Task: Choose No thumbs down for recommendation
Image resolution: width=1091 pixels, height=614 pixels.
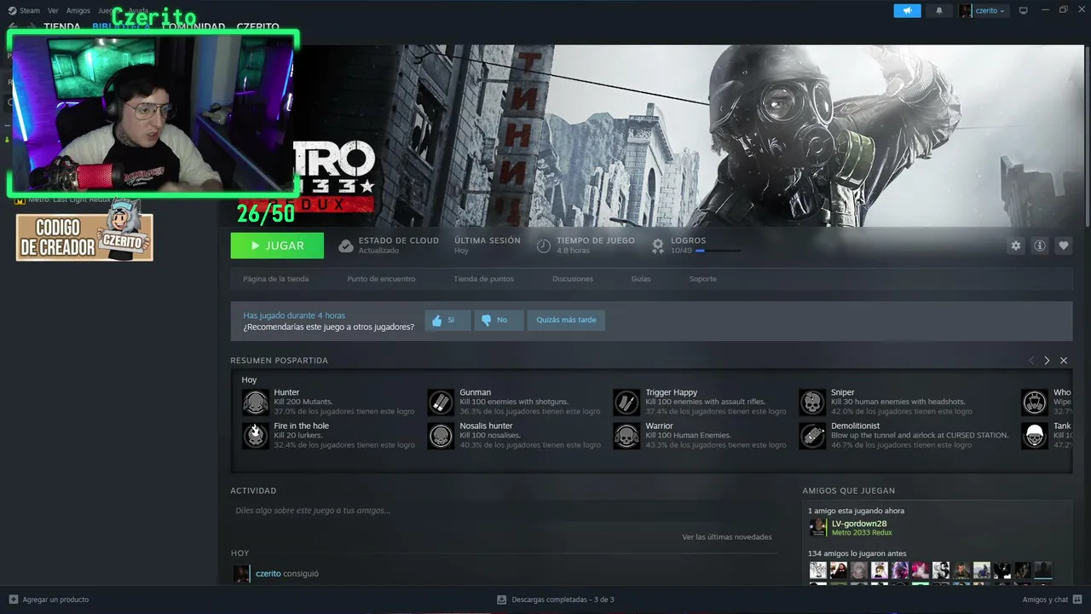Action: 499,320
